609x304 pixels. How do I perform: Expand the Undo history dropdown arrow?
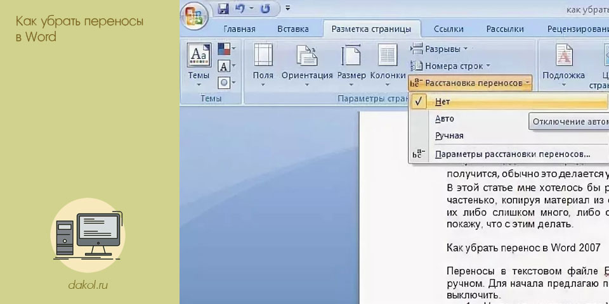(x=251, y=8)
